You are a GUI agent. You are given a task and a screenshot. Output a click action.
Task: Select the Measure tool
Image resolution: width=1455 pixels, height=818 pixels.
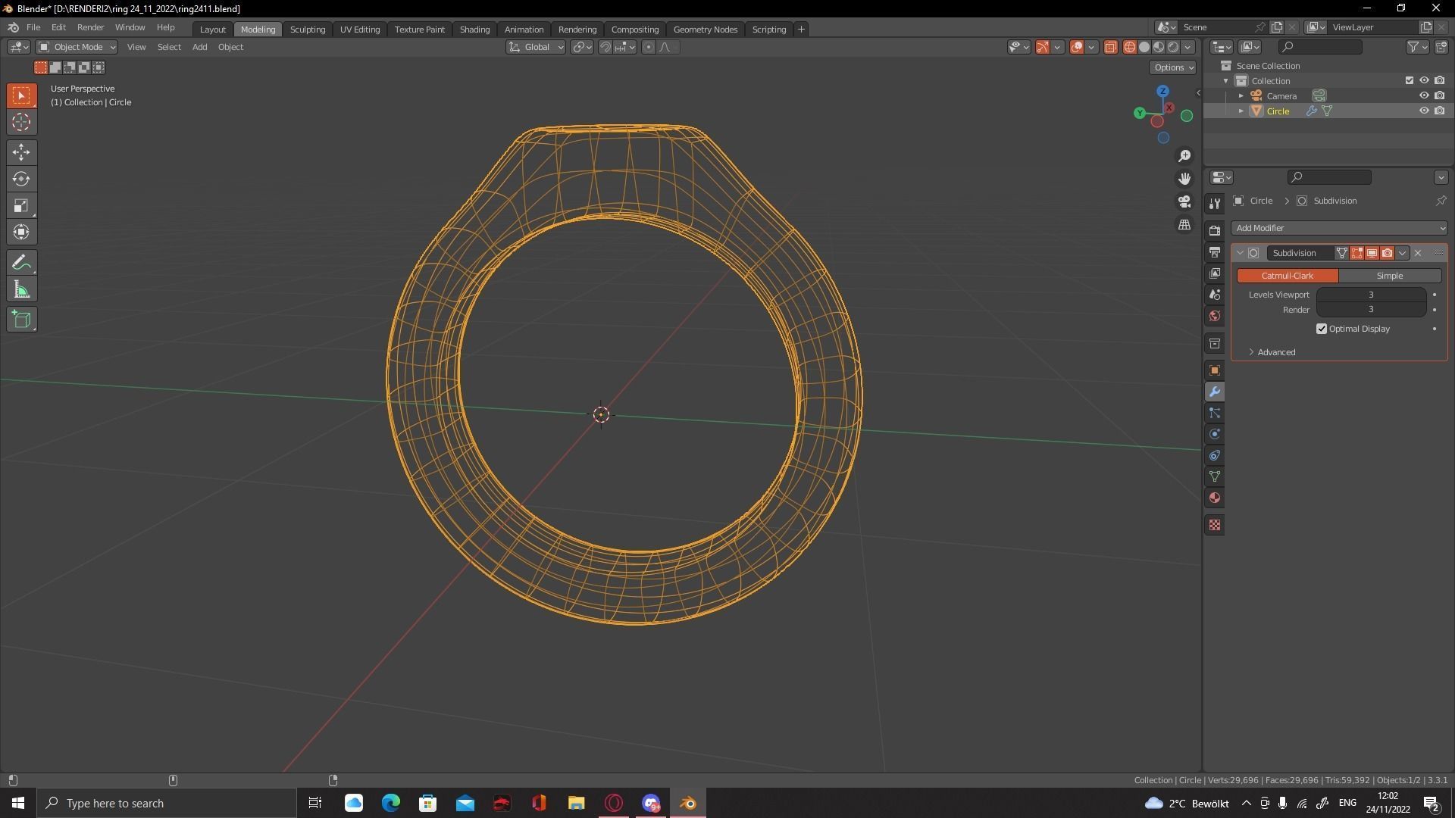pos(21,289)
